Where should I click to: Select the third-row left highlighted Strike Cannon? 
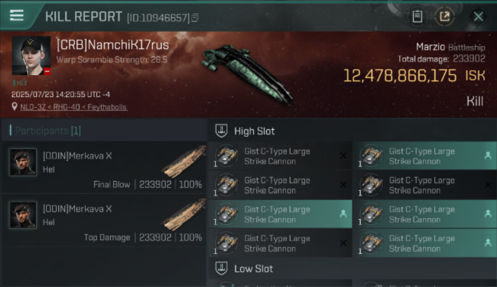[280, 214]
